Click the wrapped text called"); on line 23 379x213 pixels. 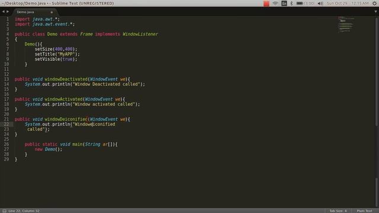point(38,130)
